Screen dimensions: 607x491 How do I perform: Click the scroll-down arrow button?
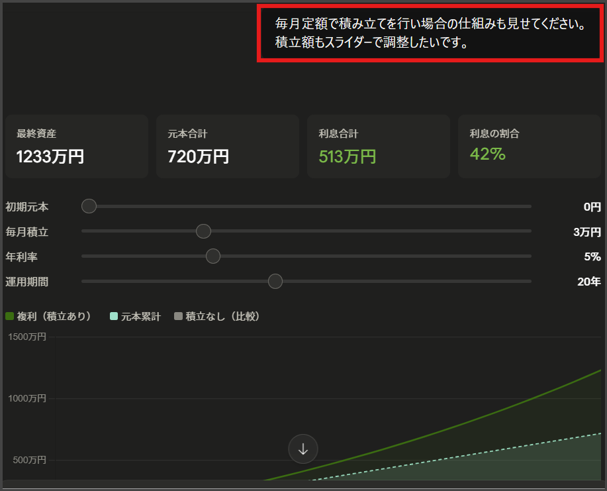[303, 449]
